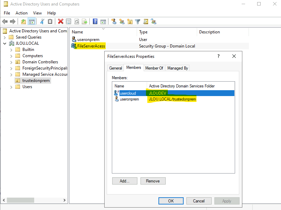Click the Cut scissors icon
The height and width of the screenshot is (210, 281).
(x=42, y=22)
